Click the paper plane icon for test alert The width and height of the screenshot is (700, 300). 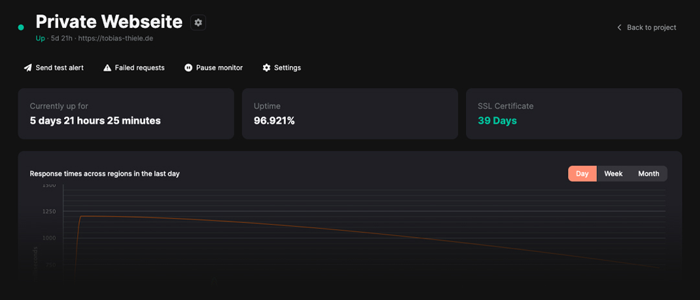point(28,67)
